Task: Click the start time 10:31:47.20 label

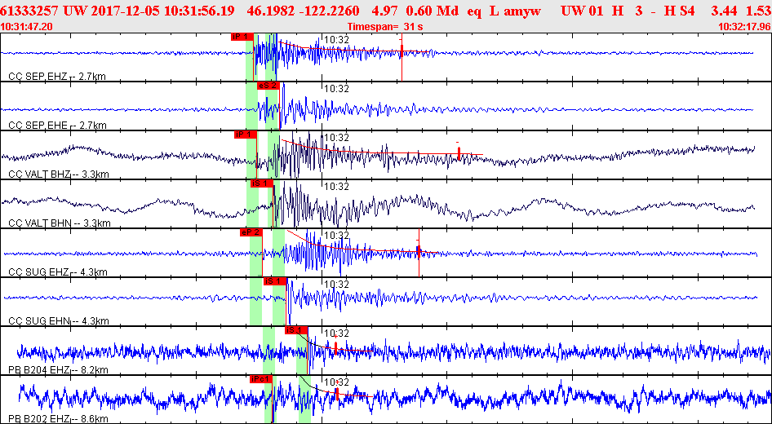Action: pyautogui.click(x=27, y=27)
